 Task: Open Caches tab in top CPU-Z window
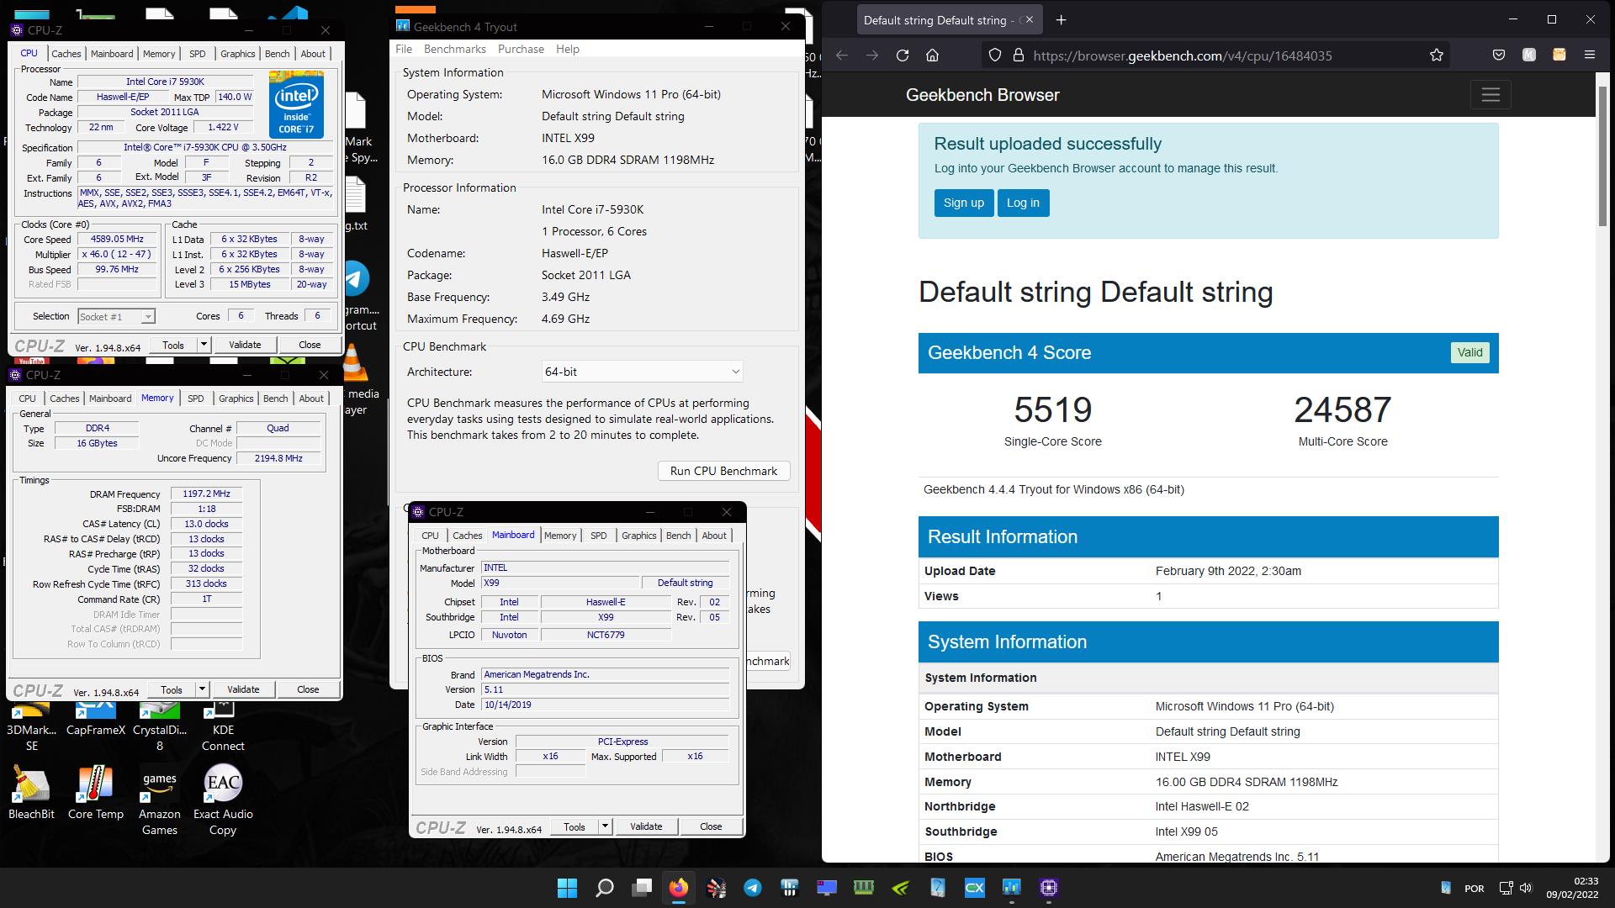pos(66,54)
